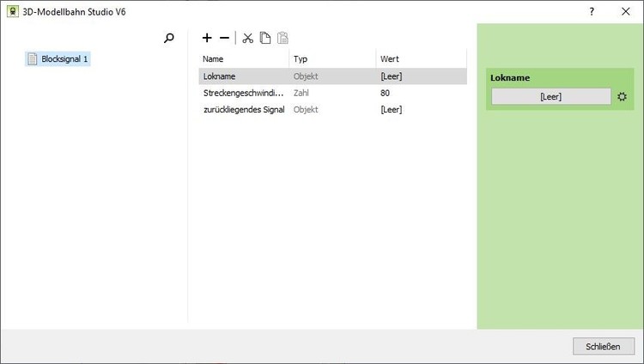Close the dialog window with X
The height and width of the screenshot is (364, 644).
625,11
